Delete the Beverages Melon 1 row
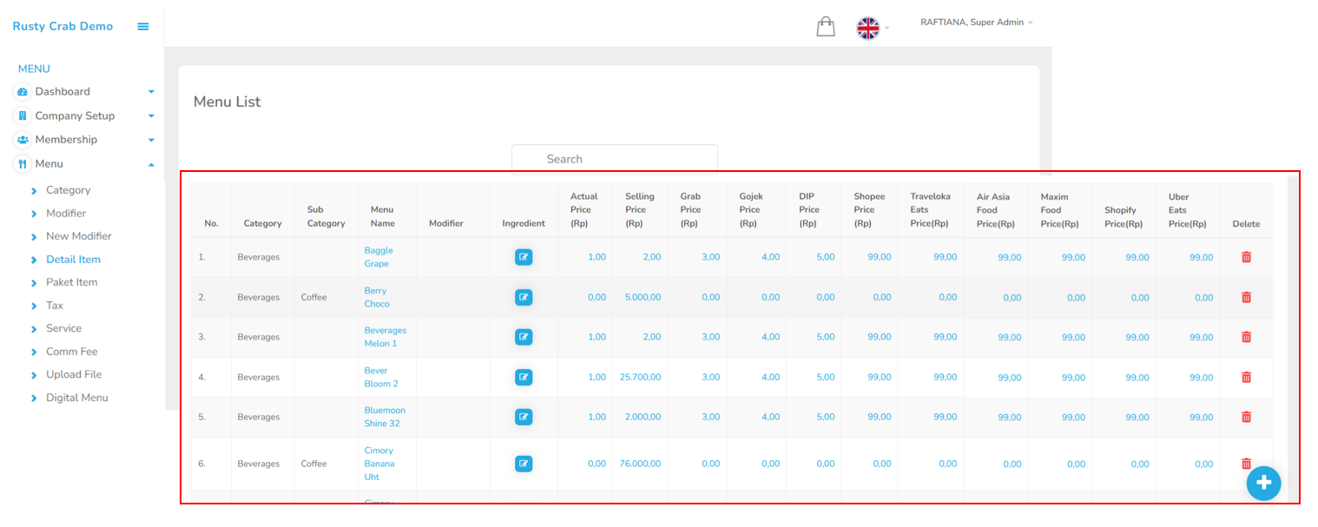 (x=1246, y=337)
